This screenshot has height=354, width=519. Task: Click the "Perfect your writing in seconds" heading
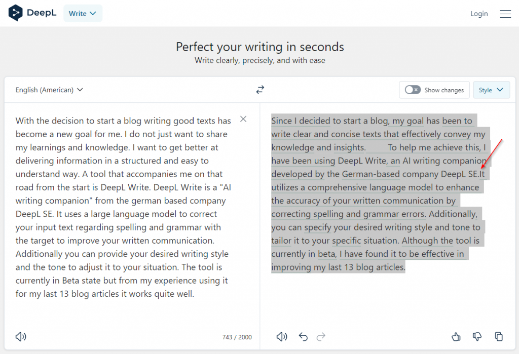260,47
